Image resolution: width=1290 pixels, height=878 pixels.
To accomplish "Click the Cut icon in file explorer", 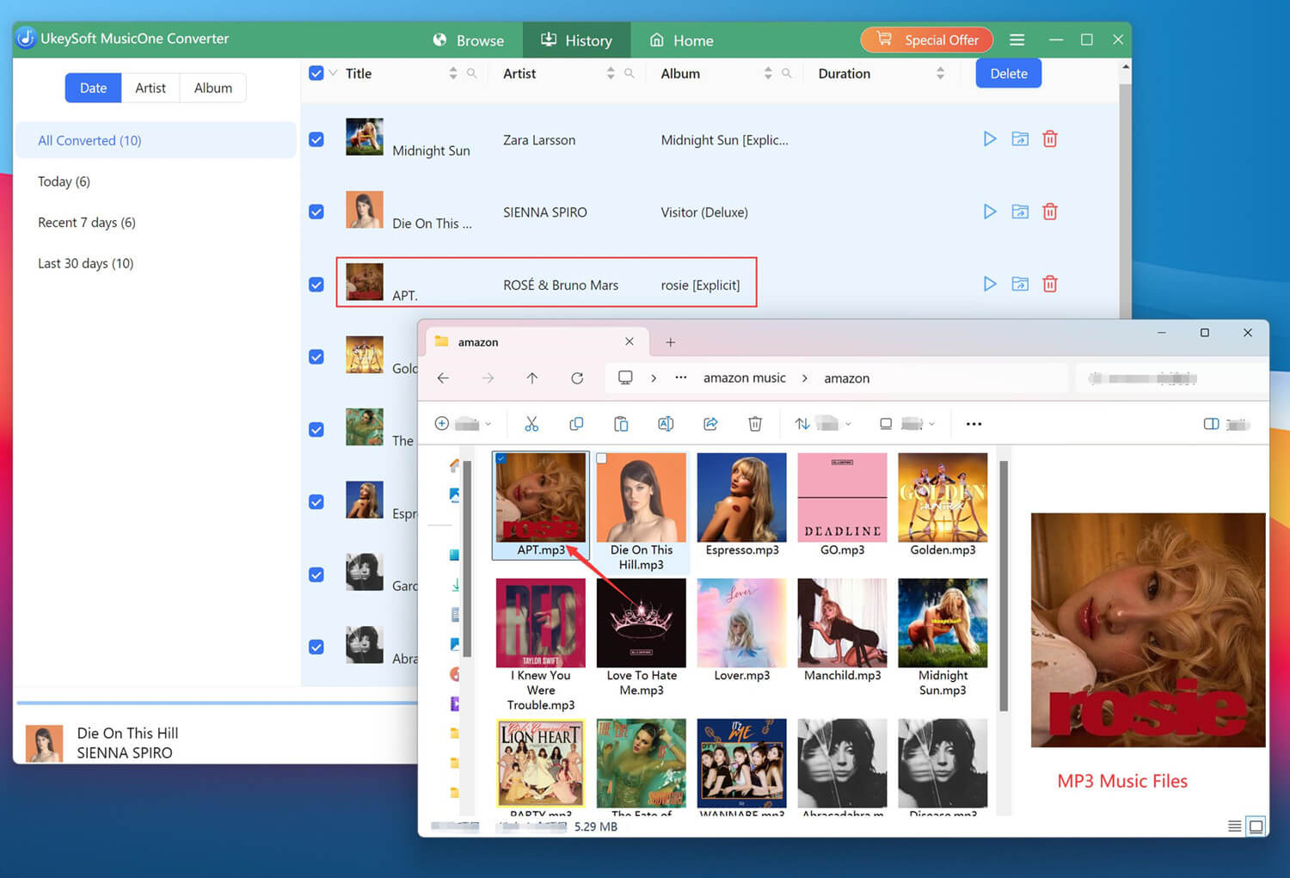I will pyautogui.click(x=531, y=424).
